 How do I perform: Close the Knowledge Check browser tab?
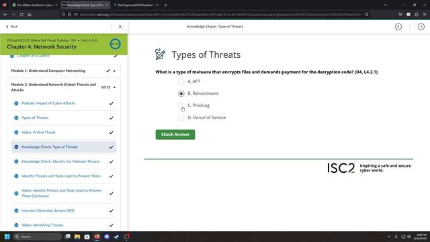107,5
